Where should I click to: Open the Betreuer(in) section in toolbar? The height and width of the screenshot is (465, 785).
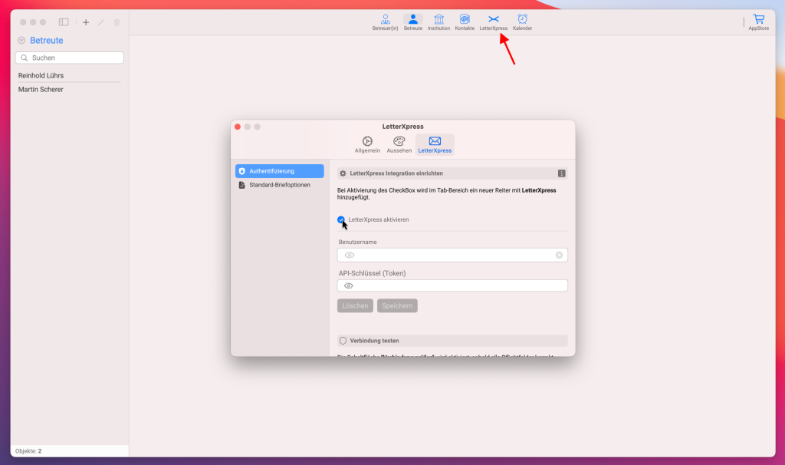[385, 22]
